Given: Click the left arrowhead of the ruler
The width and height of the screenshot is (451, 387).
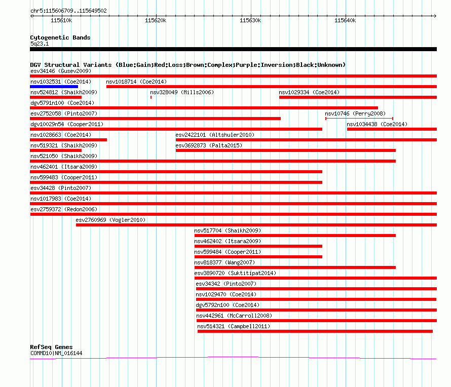Looking at the screenshot, I should point(31,16).
